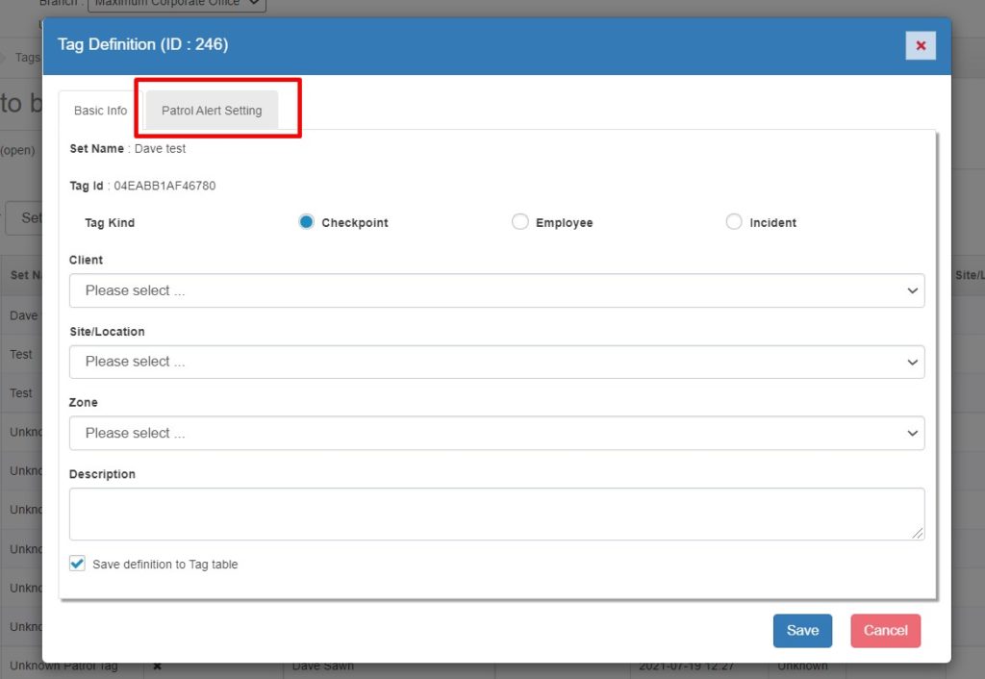Open the Zone selection dropdown

[496, 433]
